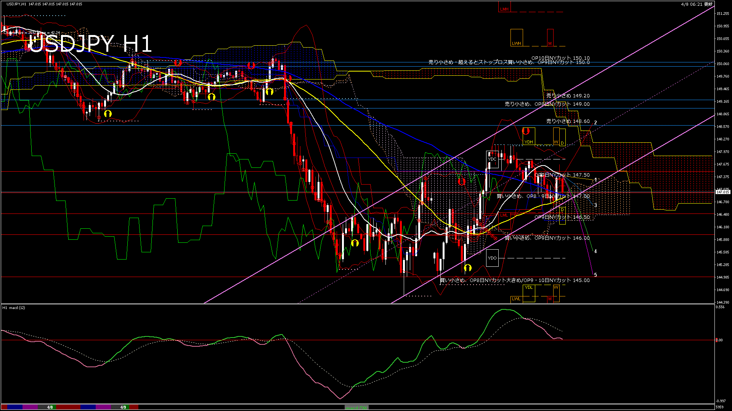Click the YDO yesterday-open marker box
Screen dimensions: 732x411
(x=492, y=258)
